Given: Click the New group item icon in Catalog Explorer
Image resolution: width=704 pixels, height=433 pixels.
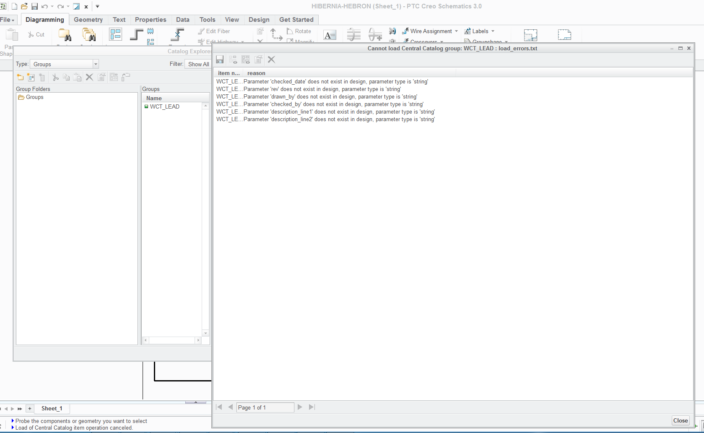Looking at the screenshot, I should tap(31, 77).
